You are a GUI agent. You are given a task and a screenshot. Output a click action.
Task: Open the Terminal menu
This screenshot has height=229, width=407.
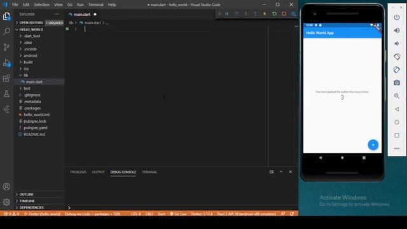click(95, 4)
